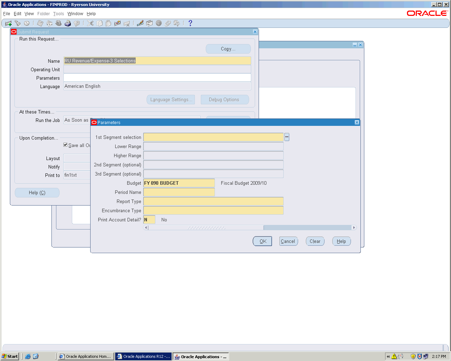Open the View menu
Image resolution: width=451 pixels, height=361 pixels.
[x=29, y=14]
